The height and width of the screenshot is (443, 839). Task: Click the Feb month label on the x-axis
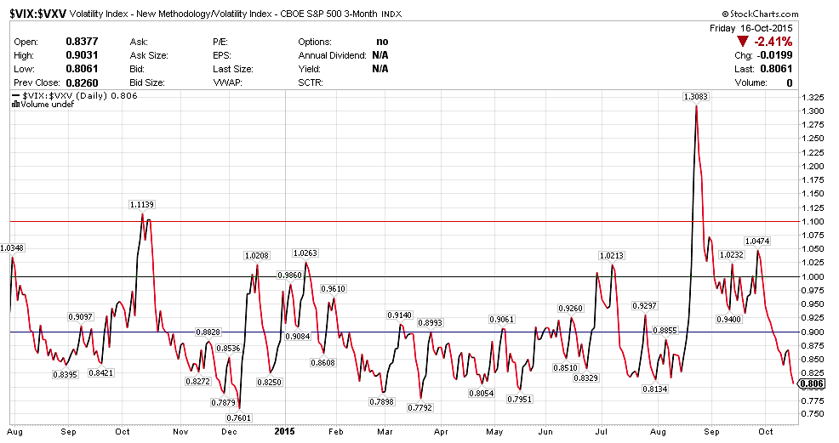pos(335,432)
